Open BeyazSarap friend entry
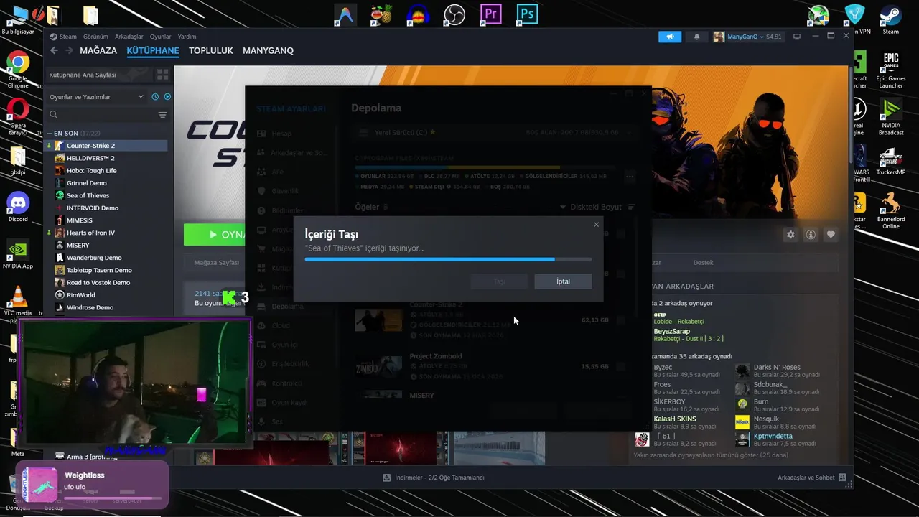This screenshot has height=517, width=919. pos(671,332)
